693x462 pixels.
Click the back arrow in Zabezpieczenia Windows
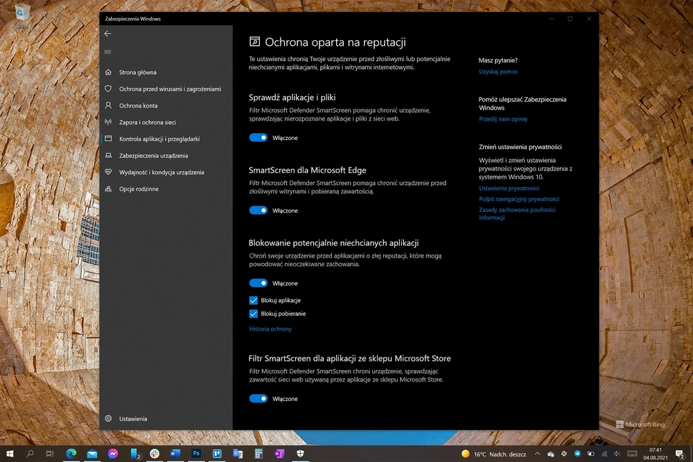pyautogui.click(x=108, y=33)
